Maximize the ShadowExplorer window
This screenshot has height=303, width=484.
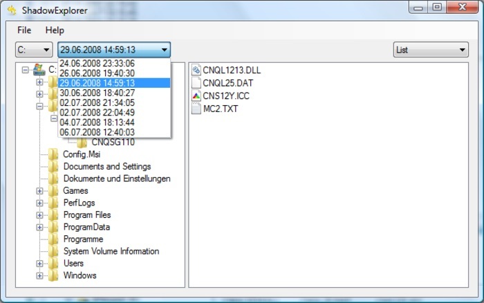click(437, 7)
